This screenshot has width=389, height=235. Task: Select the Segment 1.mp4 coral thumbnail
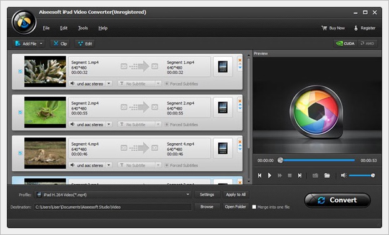point(45,71)
